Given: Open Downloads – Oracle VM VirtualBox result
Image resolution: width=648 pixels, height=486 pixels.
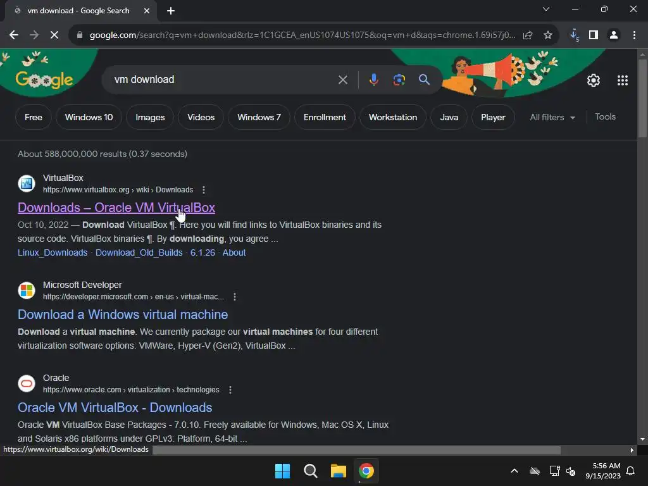Looking at the screenshot, I should tap(116, 208).
